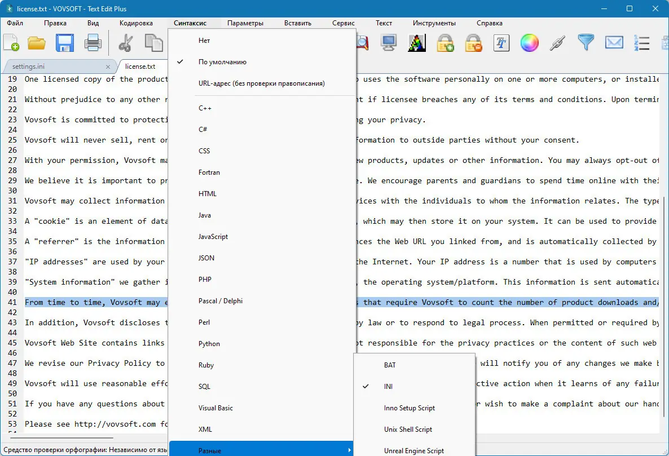Select HTML syntax highlighting
669x456 pixels.
click(x=262, y=194)
